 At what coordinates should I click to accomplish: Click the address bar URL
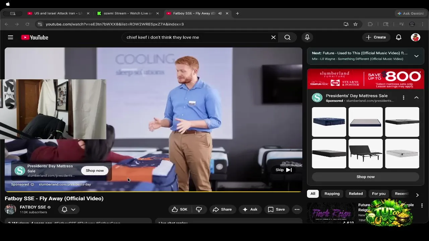(115, 24)
